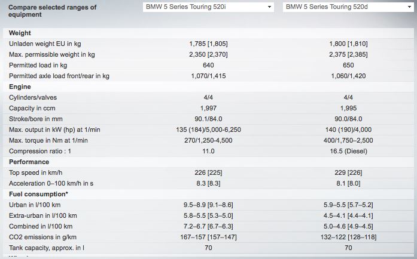Select the Weight section header
Screen dimensions: 417x259
pos(20,33)
